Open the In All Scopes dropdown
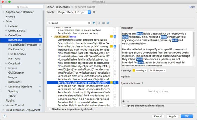This screenshot has width=197, height=120. (158, 71)
